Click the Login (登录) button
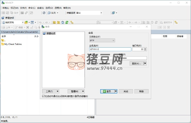The width and height of the screenshot is (191, 123). 107,91
